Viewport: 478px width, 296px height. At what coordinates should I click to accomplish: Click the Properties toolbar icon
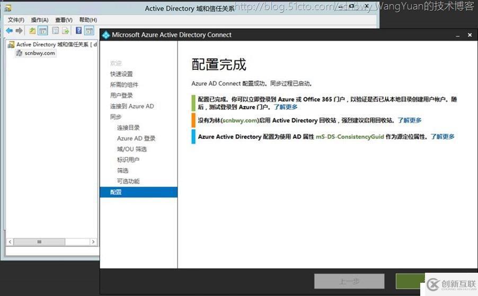(x=55, y=31)
